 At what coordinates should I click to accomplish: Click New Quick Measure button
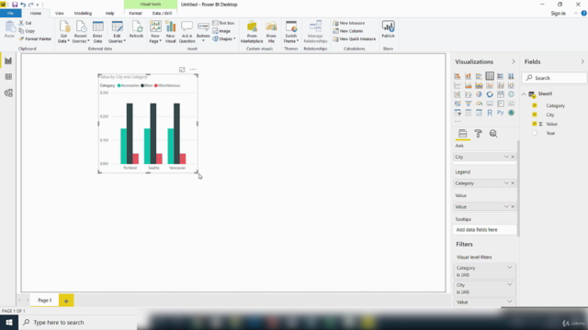pos(355,38)
